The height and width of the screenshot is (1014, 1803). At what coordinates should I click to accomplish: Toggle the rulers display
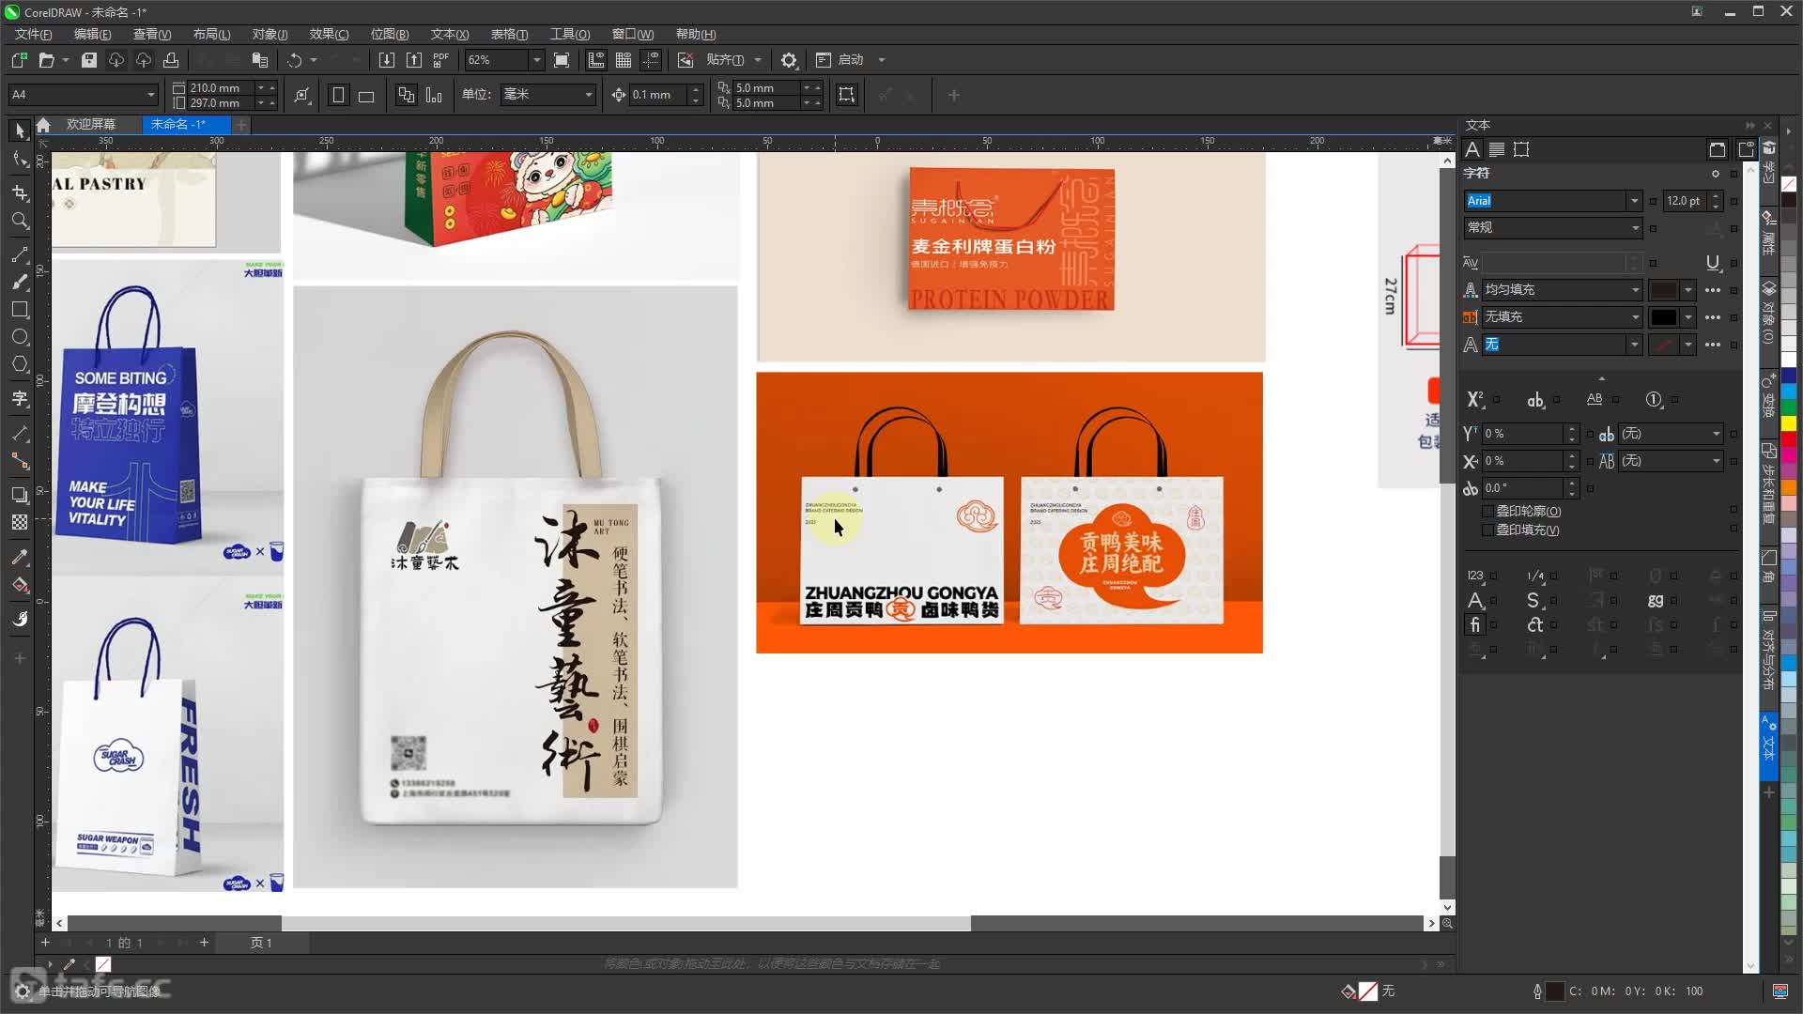tap(595, 60)
